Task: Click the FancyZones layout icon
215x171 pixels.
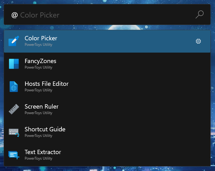Action: pyautogui.click(x=14, y=64)
